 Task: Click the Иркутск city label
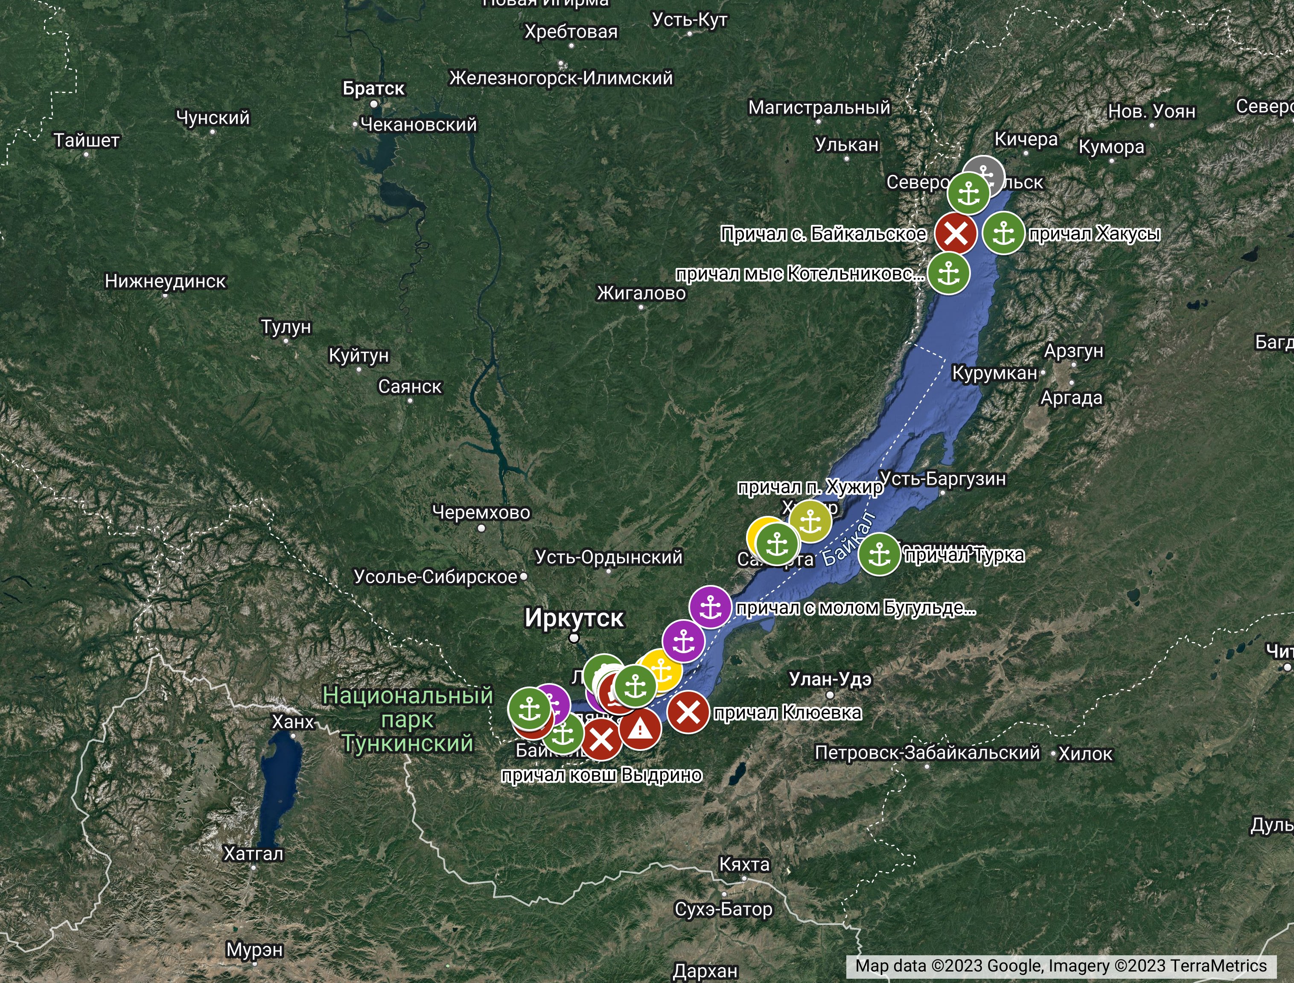(574, 619)
